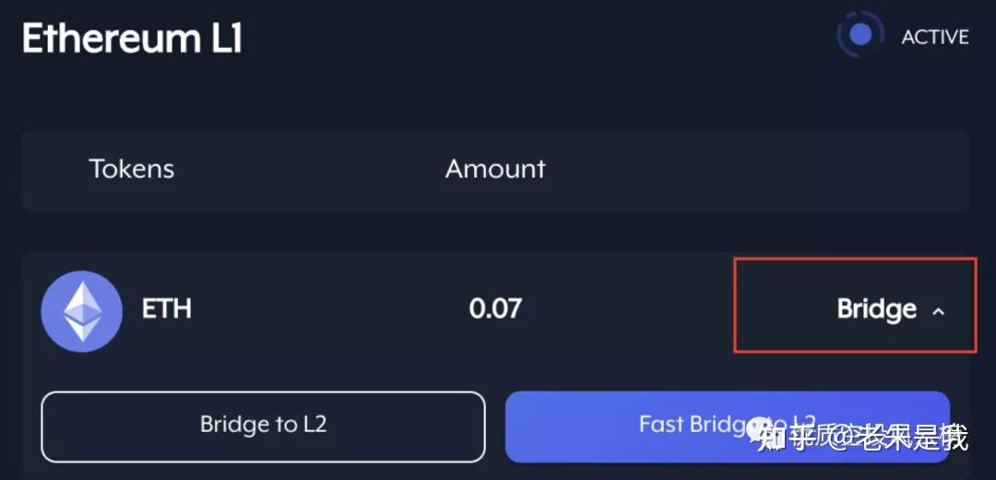The height and width of the screenshot is (480, 996).
Task: Click the Zhihu watermark text
Action: coord(864,437)
